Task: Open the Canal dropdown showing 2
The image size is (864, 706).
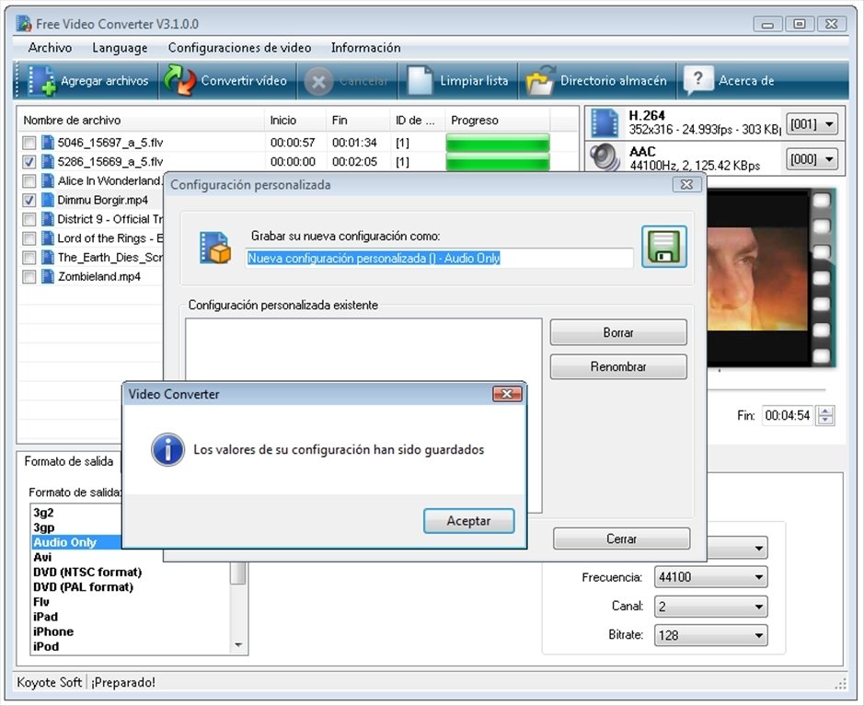Action: [x=711, y=607]
